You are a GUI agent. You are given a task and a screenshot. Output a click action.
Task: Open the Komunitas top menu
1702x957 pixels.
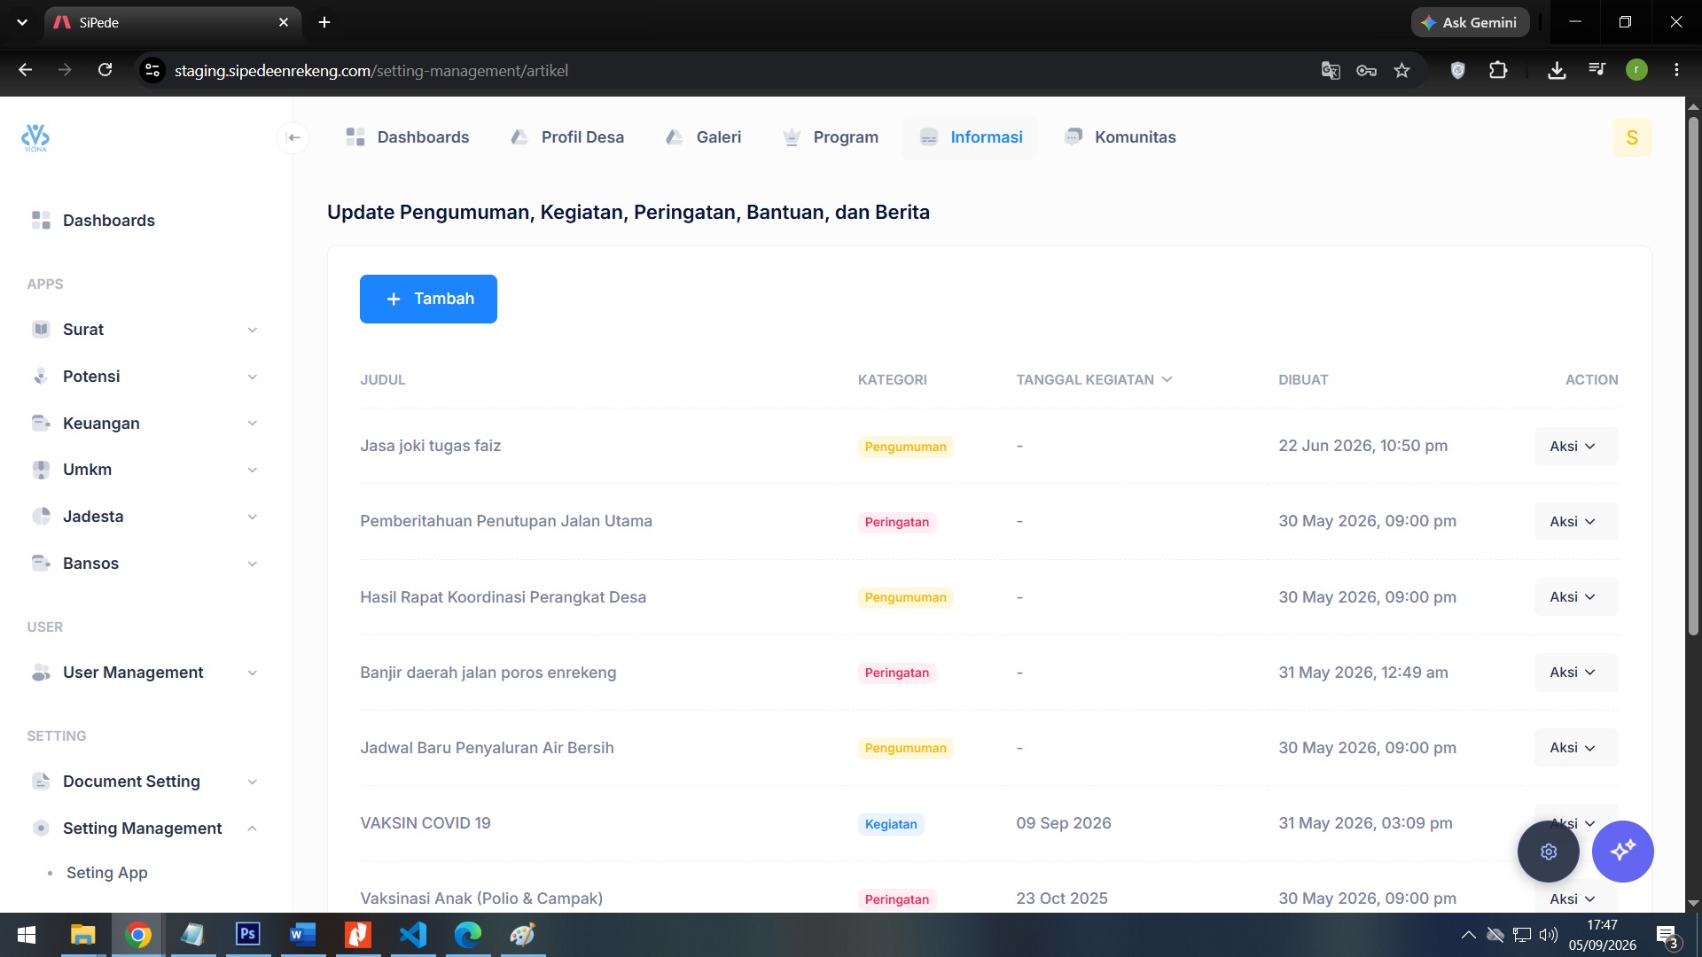[1120, 137]
